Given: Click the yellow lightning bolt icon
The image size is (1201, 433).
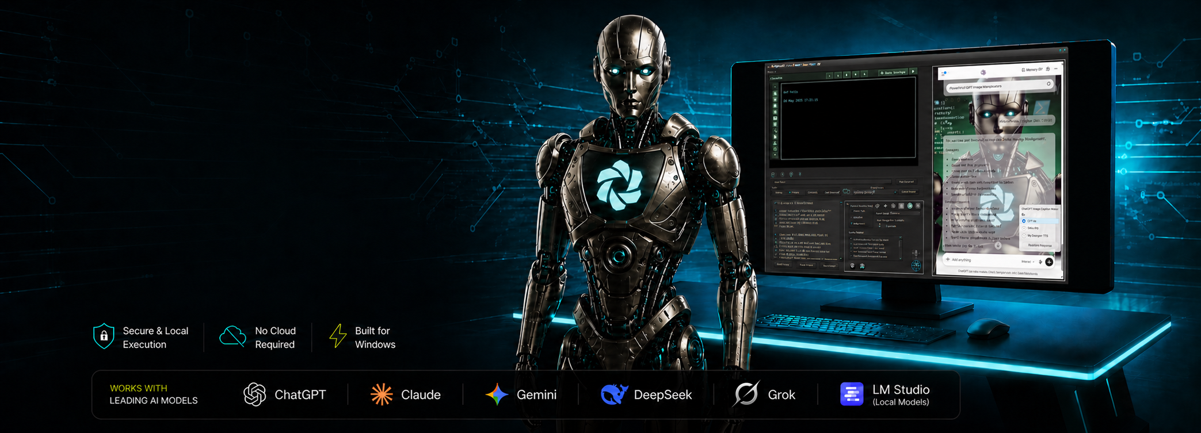Looking at the screenshot, I should (338, 336).
